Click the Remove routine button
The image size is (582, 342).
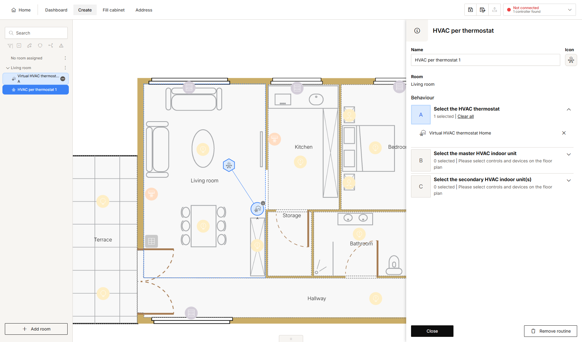550,331
